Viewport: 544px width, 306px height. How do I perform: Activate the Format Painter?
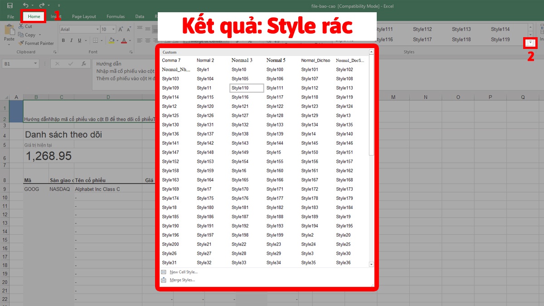[36, 43]
